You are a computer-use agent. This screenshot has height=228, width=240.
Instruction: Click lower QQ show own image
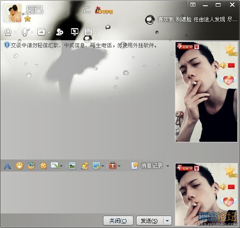(x=206, y=194)
